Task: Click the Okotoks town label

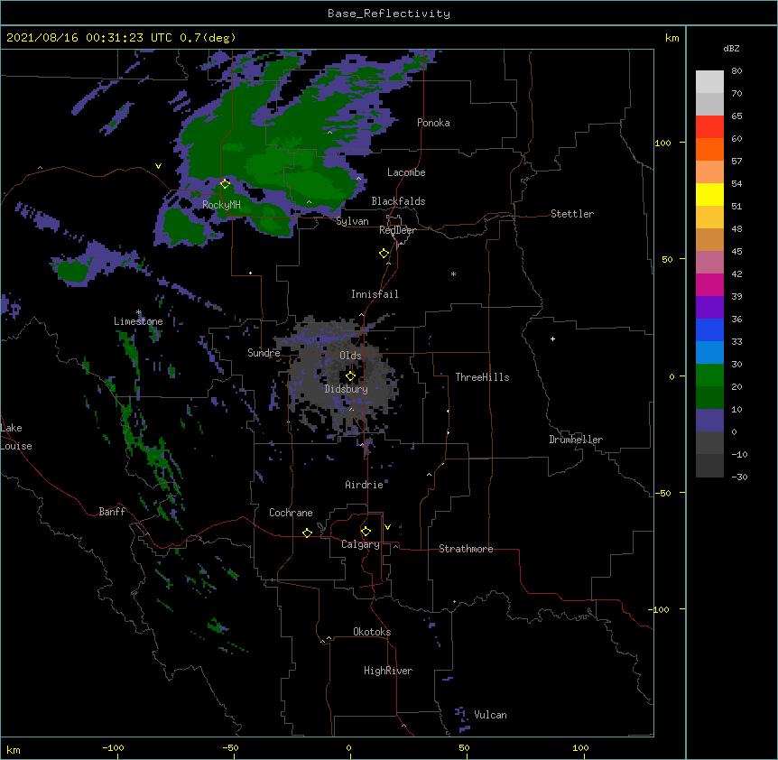Action: 372,632
